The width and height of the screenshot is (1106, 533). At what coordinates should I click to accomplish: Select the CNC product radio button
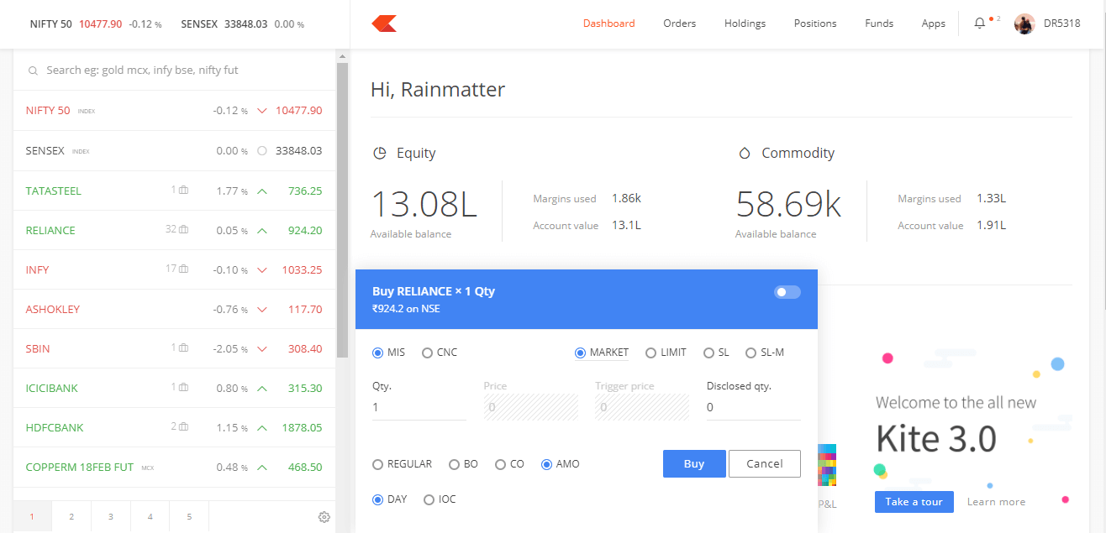427,353
